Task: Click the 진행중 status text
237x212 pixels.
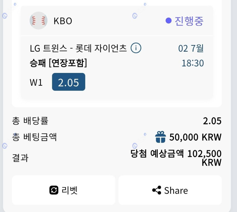Action: [189, 21]
